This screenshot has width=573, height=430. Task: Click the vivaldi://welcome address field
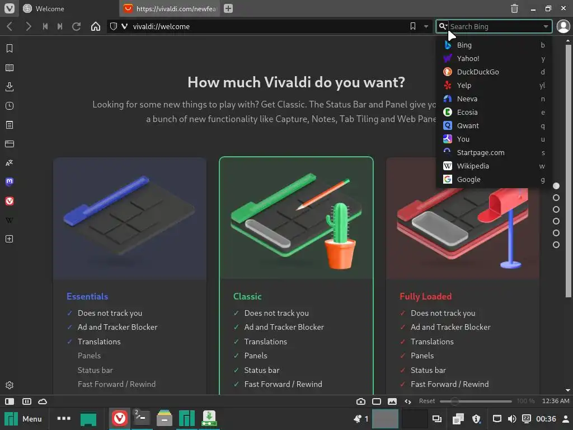269,26
